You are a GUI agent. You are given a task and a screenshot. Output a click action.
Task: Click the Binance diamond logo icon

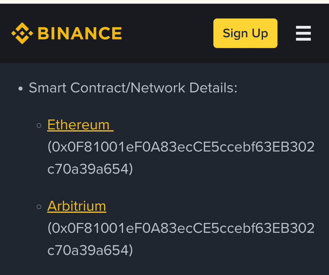point(22,33)
